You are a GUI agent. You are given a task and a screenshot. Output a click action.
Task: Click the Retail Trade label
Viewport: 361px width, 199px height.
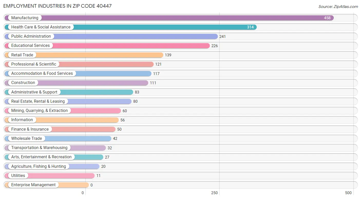coord(22,55)
